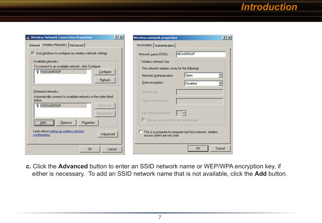Enable the key is provided automatically checkbox
The image size is (322, 223).
pos(143,120)
